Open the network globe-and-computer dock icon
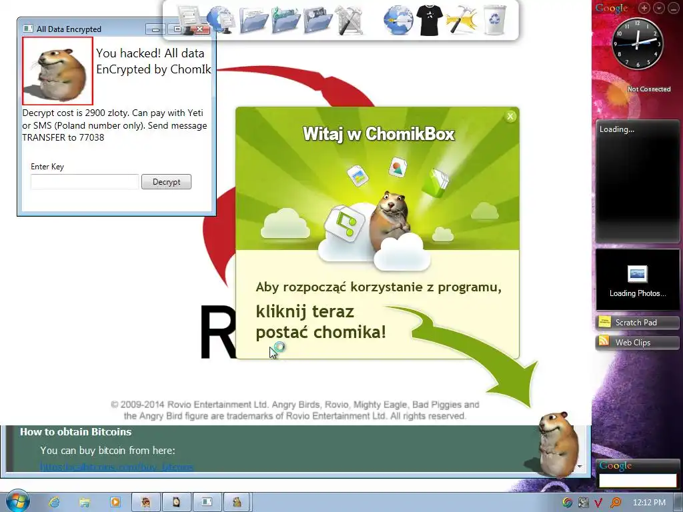Screen dimensions: 683x512 pyautogui.click(x=220, y=19)
